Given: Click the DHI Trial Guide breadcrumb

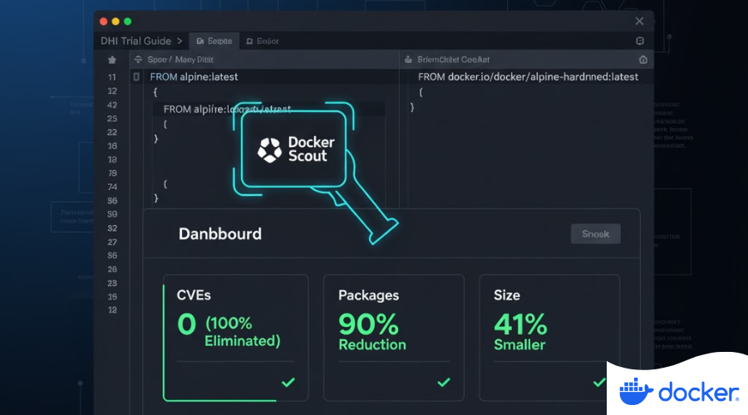Looking at the screenshot, I should [135, 41].
